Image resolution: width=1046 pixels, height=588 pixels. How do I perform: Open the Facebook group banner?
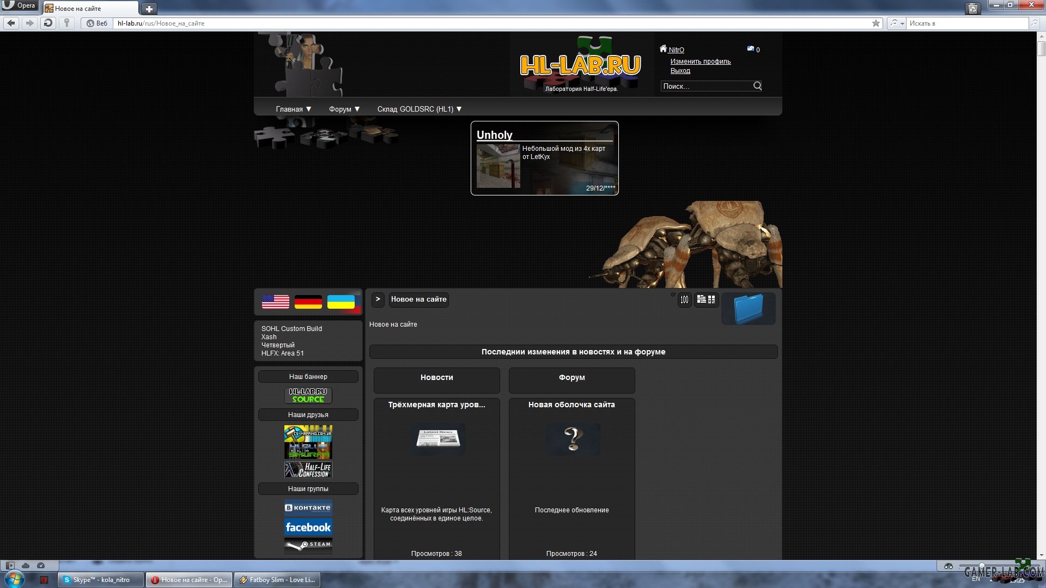point(308,527)
